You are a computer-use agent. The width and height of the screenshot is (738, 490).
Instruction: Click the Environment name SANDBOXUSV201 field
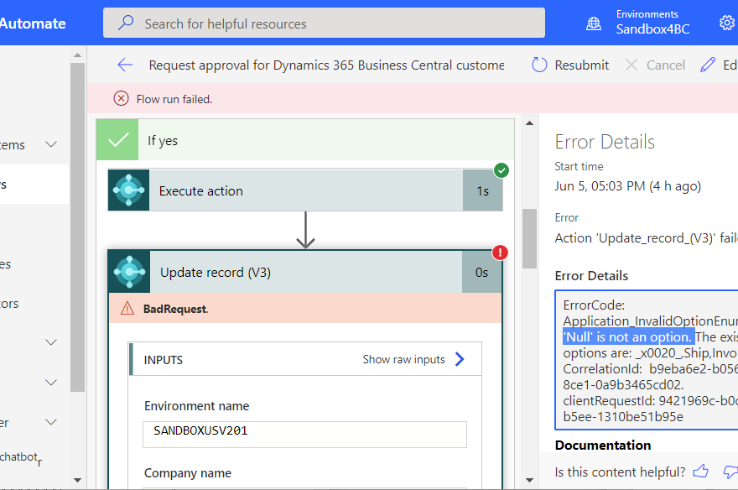[x=304, y=434]
